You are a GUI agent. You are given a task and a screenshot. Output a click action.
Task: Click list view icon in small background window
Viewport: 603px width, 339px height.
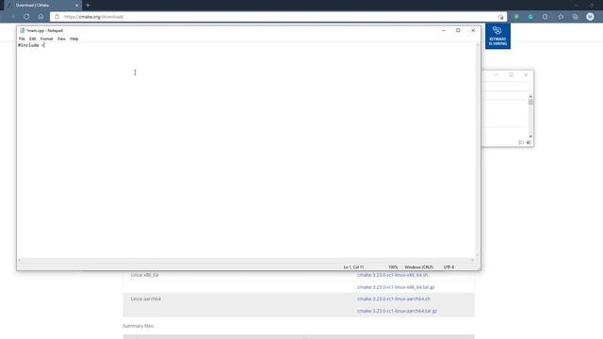tap(521, 142)
